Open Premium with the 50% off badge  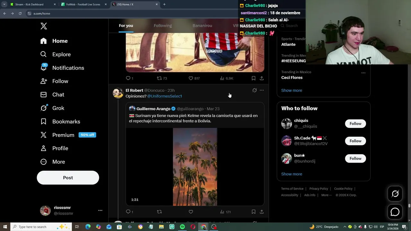pos(68,135)
